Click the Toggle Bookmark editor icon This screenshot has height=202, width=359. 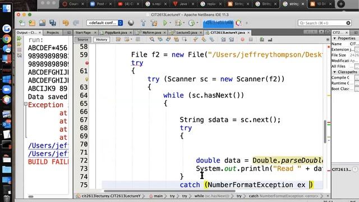tap(212, 40)
